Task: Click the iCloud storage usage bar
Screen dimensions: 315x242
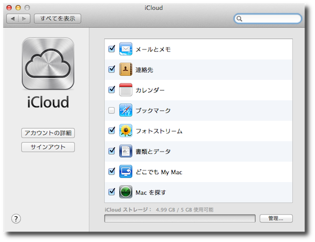Action: pos(180,218)
